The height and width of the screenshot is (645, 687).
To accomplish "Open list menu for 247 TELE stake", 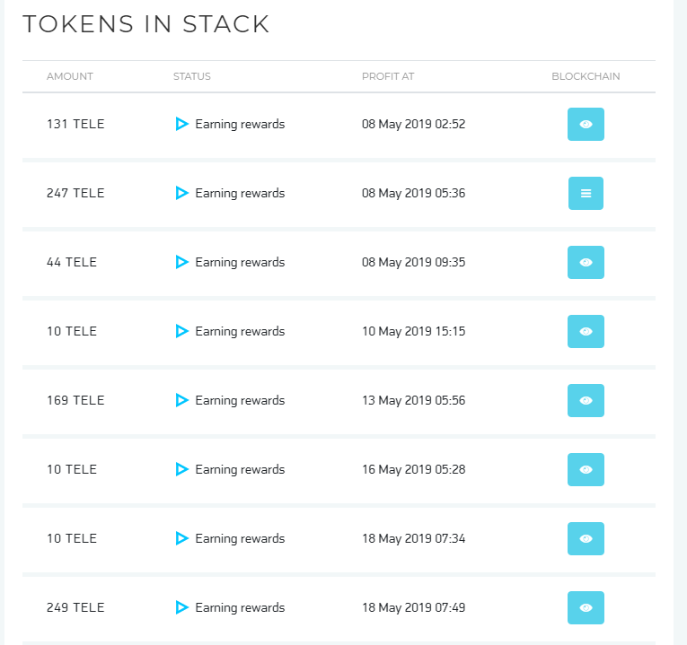I will (586, 194).
